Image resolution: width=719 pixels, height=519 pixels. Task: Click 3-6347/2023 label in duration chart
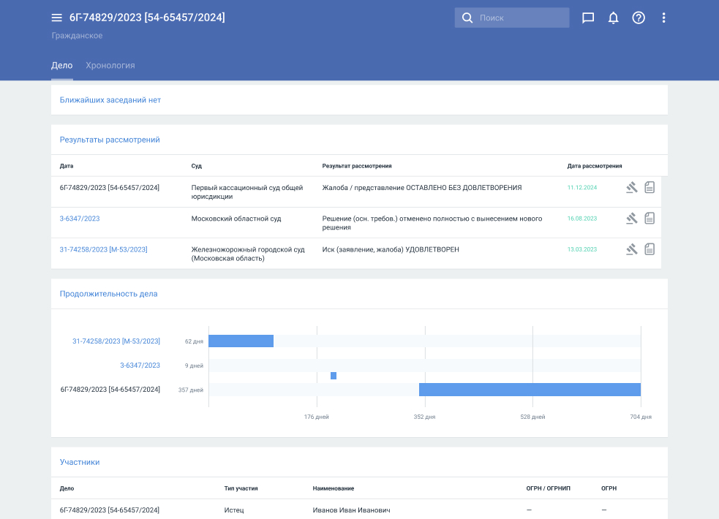[140, 365]
